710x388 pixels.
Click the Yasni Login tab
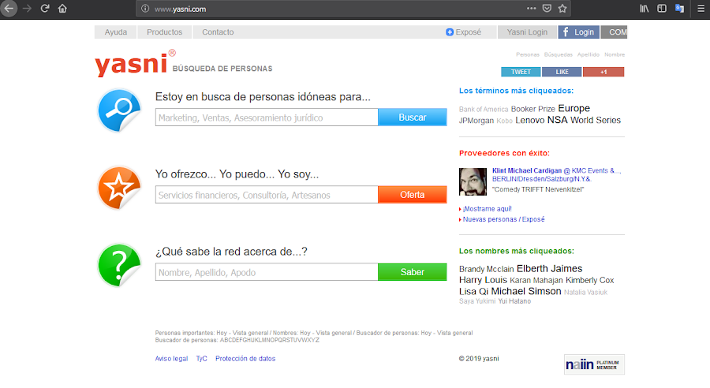(527, 32)
